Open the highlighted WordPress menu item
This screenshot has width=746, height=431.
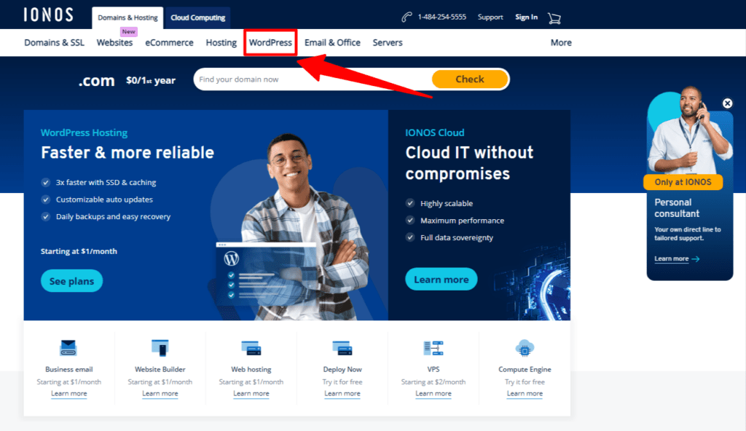click(x=270, y=42)
